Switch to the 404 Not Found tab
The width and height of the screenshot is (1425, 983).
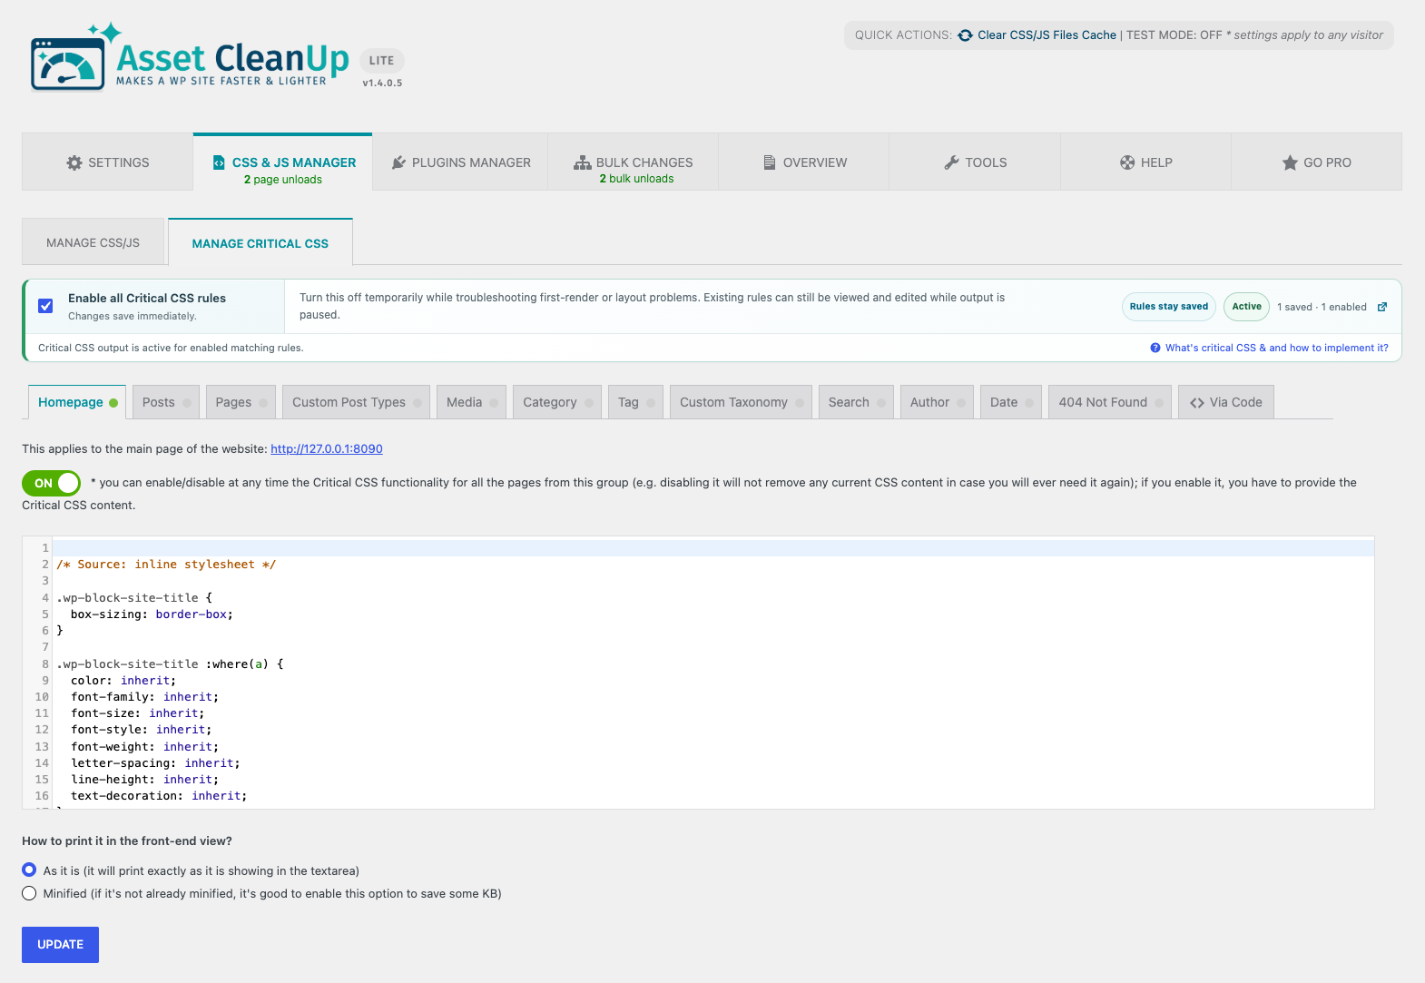pos(1110,402)
